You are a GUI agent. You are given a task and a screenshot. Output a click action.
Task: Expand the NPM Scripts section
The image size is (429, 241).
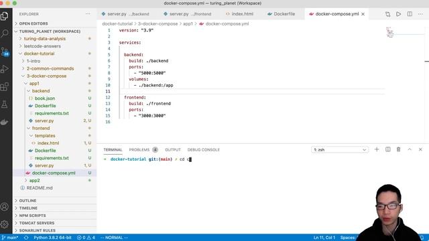pos(55,216)
